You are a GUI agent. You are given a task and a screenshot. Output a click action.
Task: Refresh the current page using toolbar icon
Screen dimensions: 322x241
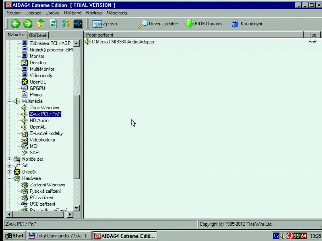(x=53, y=24)
